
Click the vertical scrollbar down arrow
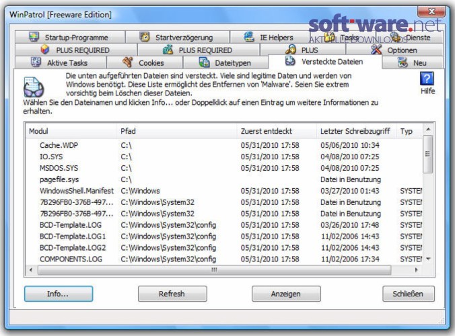[428, 259]
